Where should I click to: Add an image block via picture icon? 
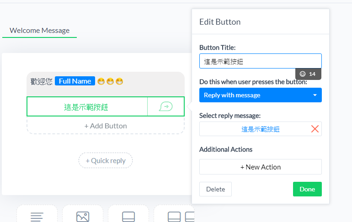[x=83, y=217]
